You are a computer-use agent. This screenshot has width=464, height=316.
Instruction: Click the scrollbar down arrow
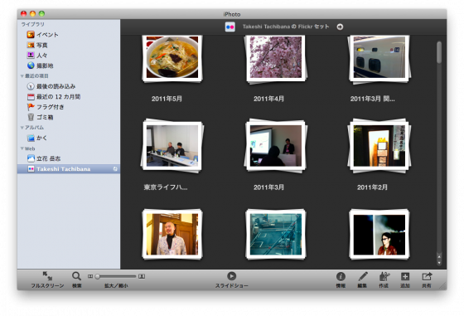click(x=439, y=262)
